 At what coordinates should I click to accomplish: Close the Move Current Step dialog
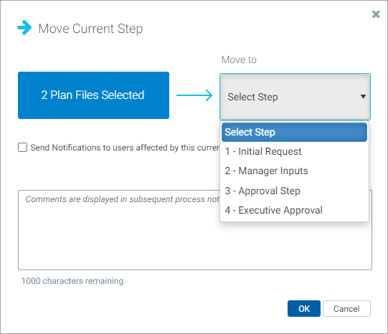point(376,14)
